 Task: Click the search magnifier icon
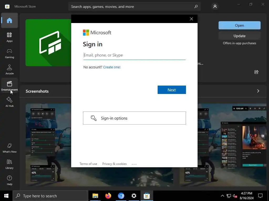coord(196,7)
